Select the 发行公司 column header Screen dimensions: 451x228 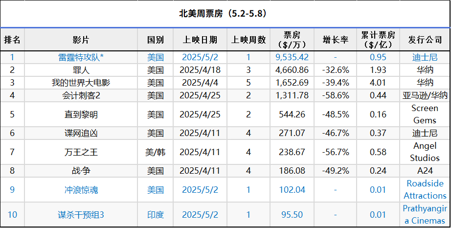click(425, 40)
